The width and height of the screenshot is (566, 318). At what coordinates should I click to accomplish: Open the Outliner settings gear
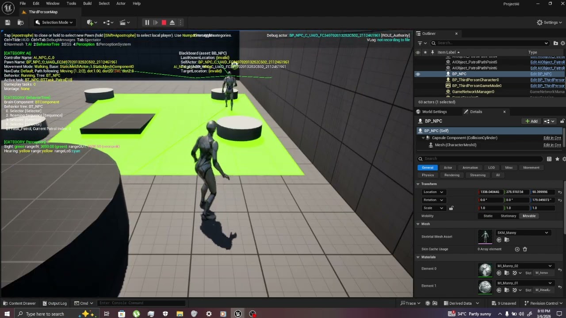click(562, 43)
